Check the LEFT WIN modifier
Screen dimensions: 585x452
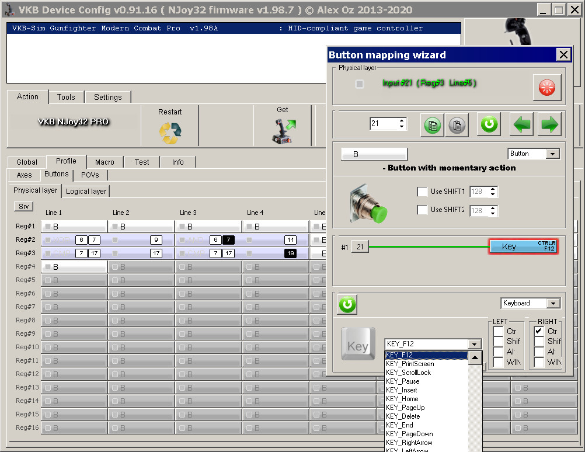click(498, 362)
